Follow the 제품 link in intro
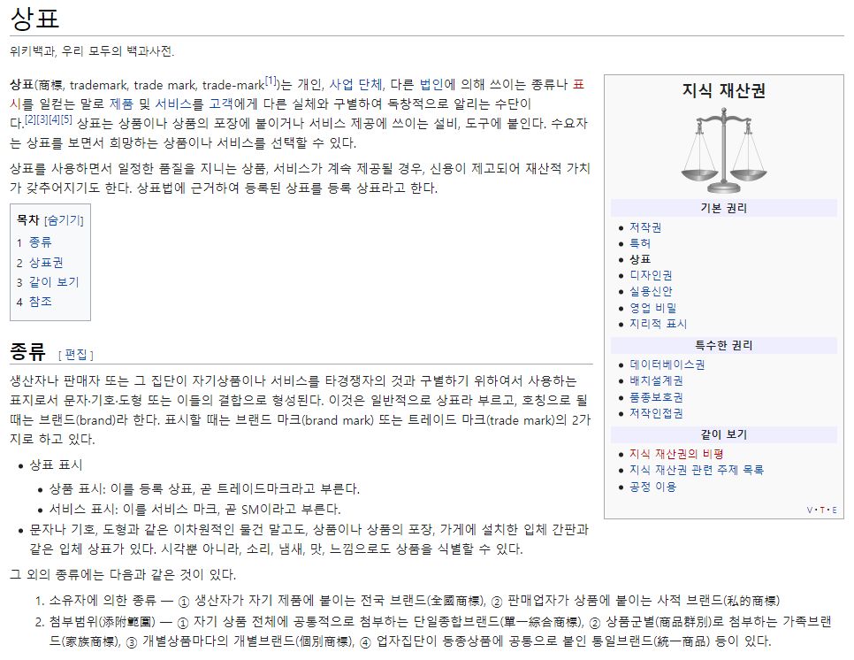The height and width of the screenshot is (660, 854). click(121, 104)
